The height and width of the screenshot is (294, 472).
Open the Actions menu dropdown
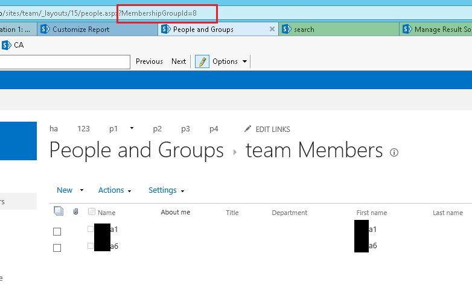click(x=115, y=190)
